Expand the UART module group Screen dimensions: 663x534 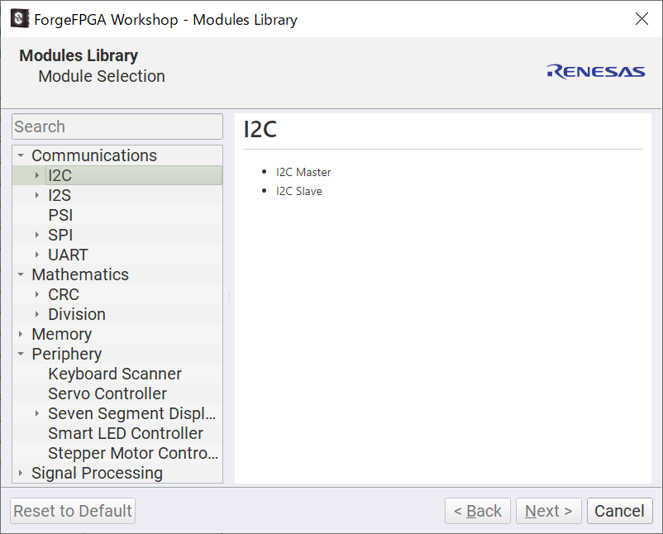[x=37, y=255]
